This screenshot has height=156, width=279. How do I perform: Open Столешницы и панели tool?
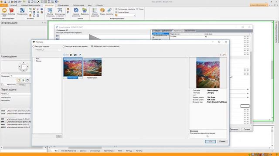[x=60, y=12]
